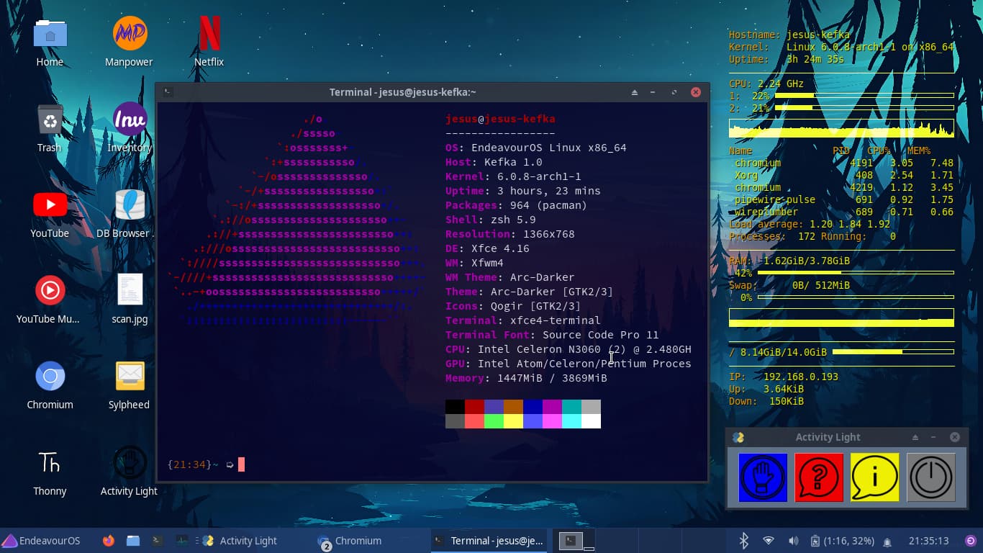Click the "Xorg" process row in the widget
983x553 pixels.
coord(843,175)
